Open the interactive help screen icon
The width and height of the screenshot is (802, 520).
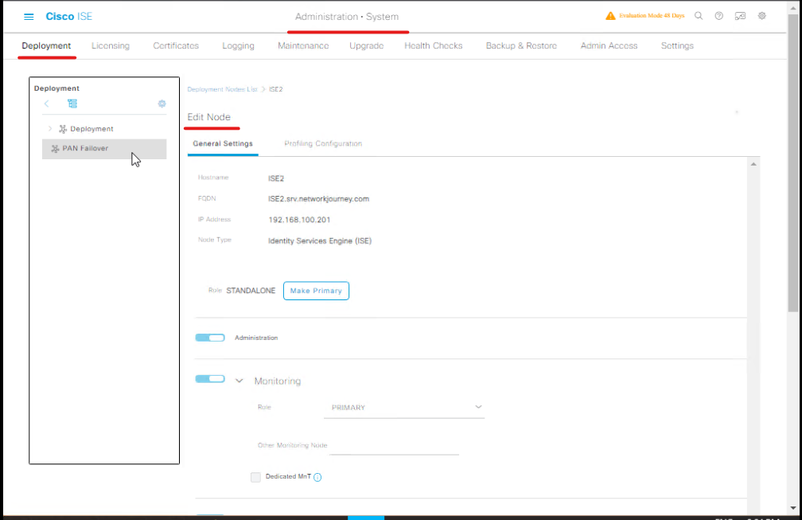[x=740, y=16]
